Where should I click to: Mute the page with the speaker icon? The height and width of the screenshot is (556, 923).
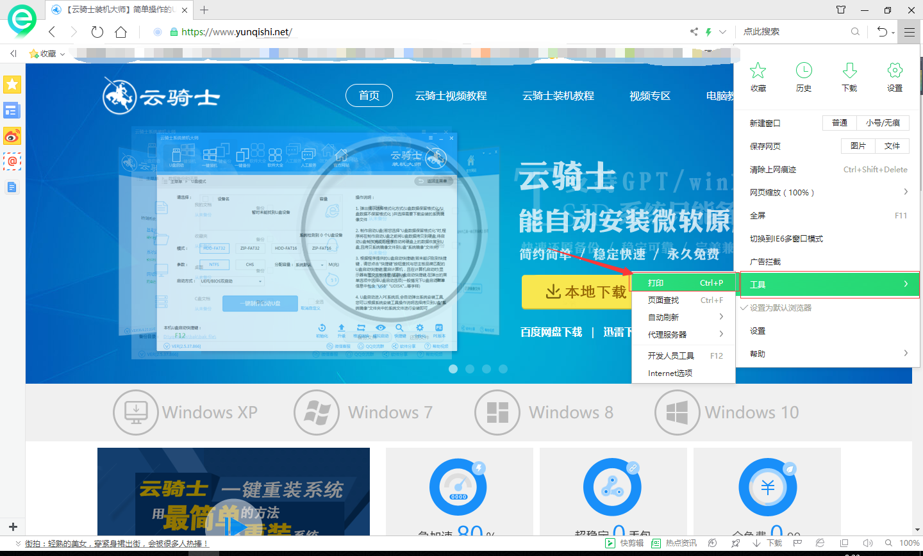coord(869,543)
